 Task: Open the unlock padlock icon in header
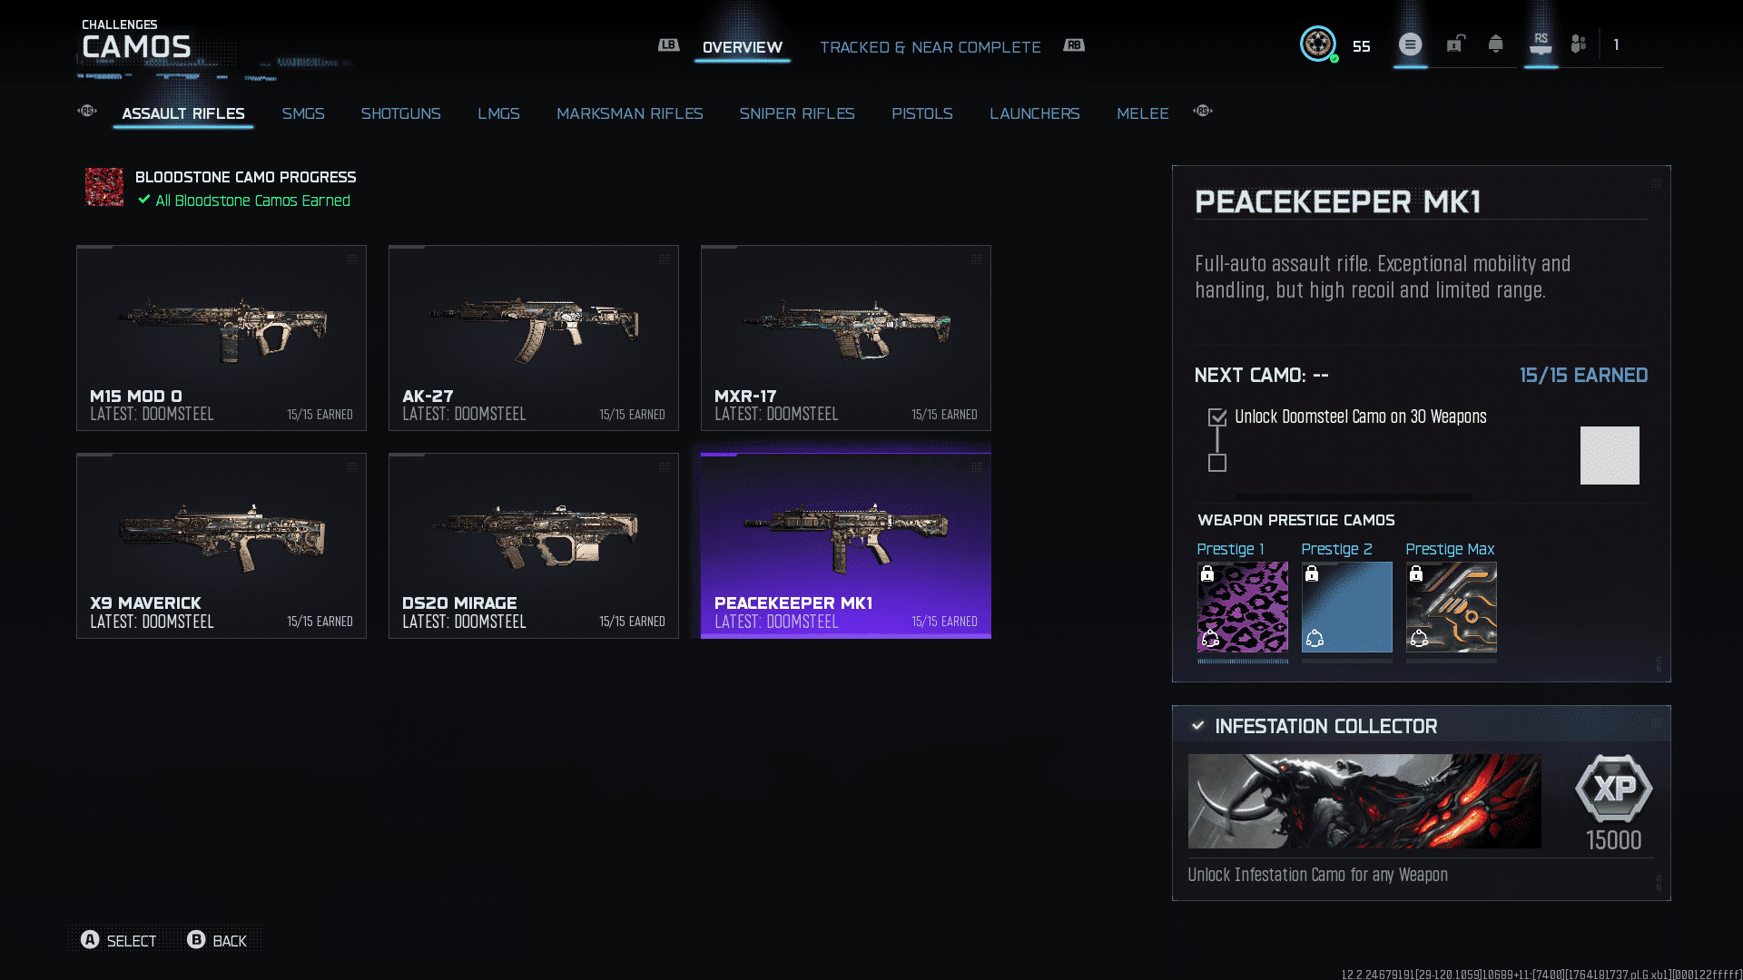point(1455,44)
